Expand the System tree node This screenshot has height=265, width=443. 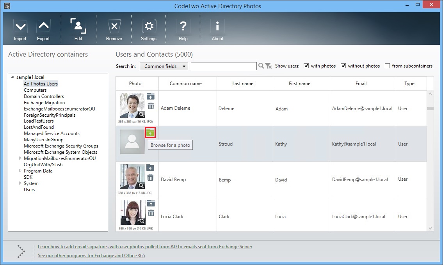[x=20, y=183]
